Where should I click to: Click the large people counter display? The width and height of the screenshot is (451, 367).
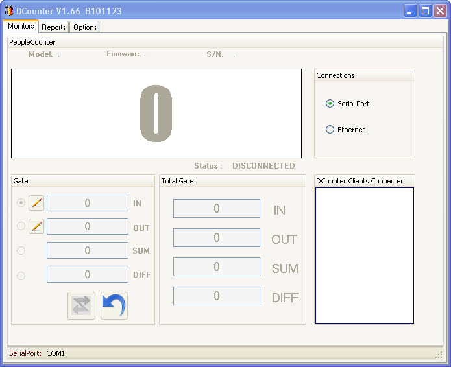[156, 113]
